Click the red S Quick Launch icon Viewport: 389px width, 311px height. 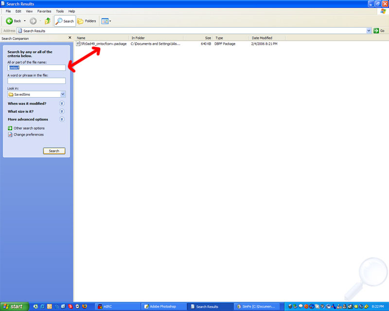coord(71,307)
